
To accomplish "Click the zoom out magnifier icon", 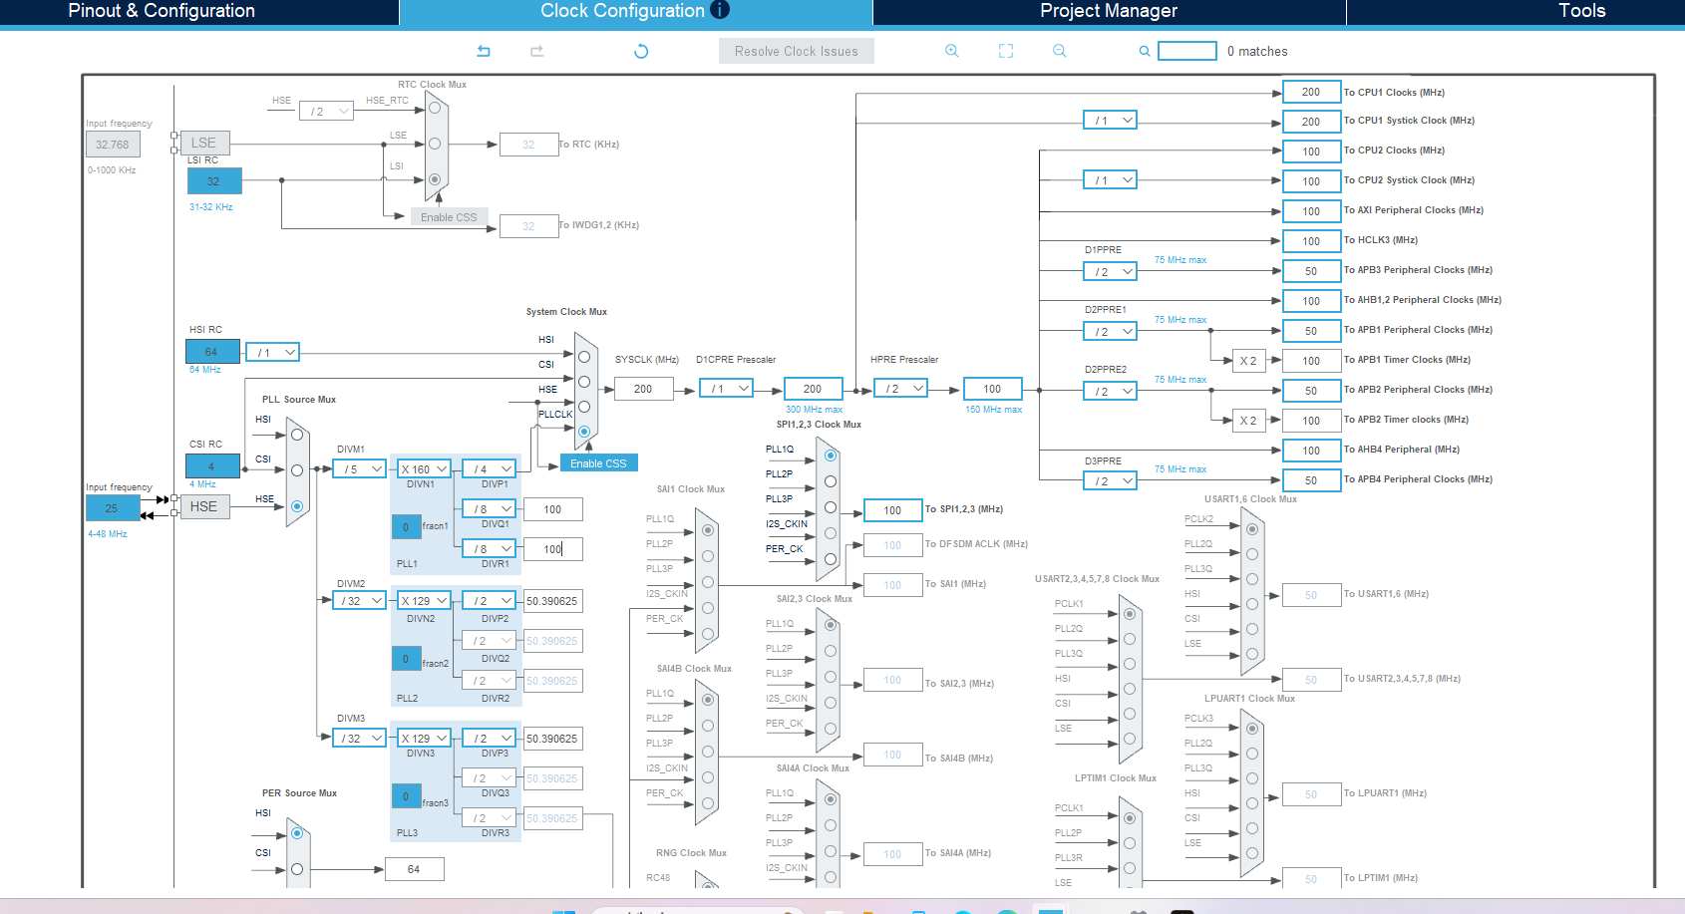I will pos(1060,51).
